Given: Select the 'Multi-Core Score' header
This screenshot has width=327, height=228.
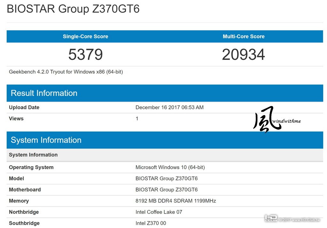Looking at the screenshot, I should tap(244, 36).
